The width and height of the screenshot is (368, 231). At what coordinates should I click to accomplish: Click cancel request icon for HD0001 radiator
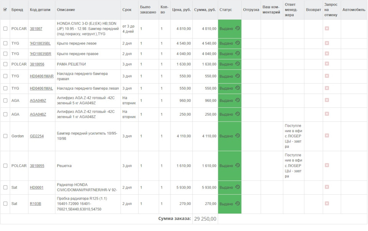[x=327, y=187]
